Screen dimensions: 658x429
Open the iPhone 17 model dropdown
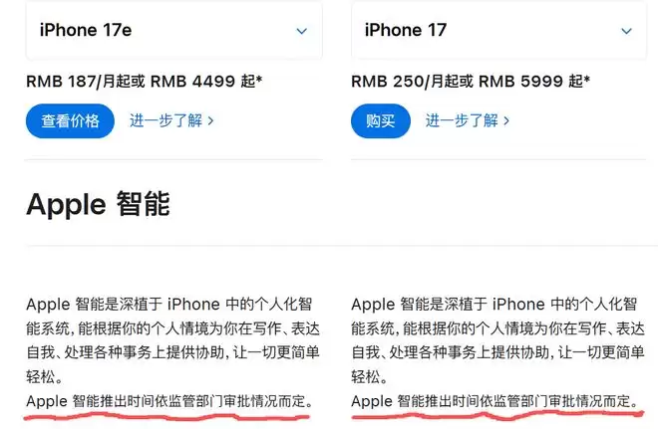498,30
